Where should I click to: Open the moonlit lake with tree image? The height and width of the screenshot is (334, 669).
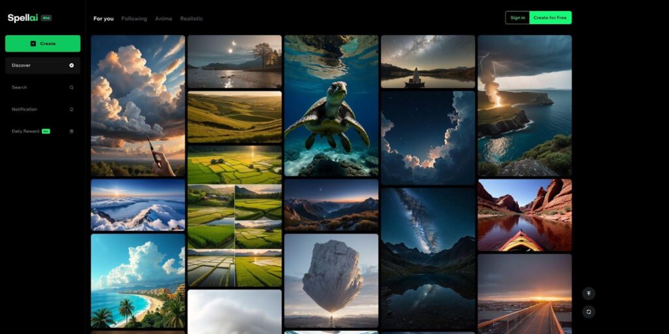point(235,62)
